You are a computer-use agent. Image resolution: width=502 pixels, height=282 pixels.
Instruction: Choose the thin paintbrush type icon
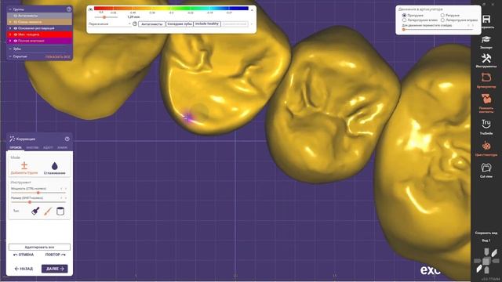(48, 211)
